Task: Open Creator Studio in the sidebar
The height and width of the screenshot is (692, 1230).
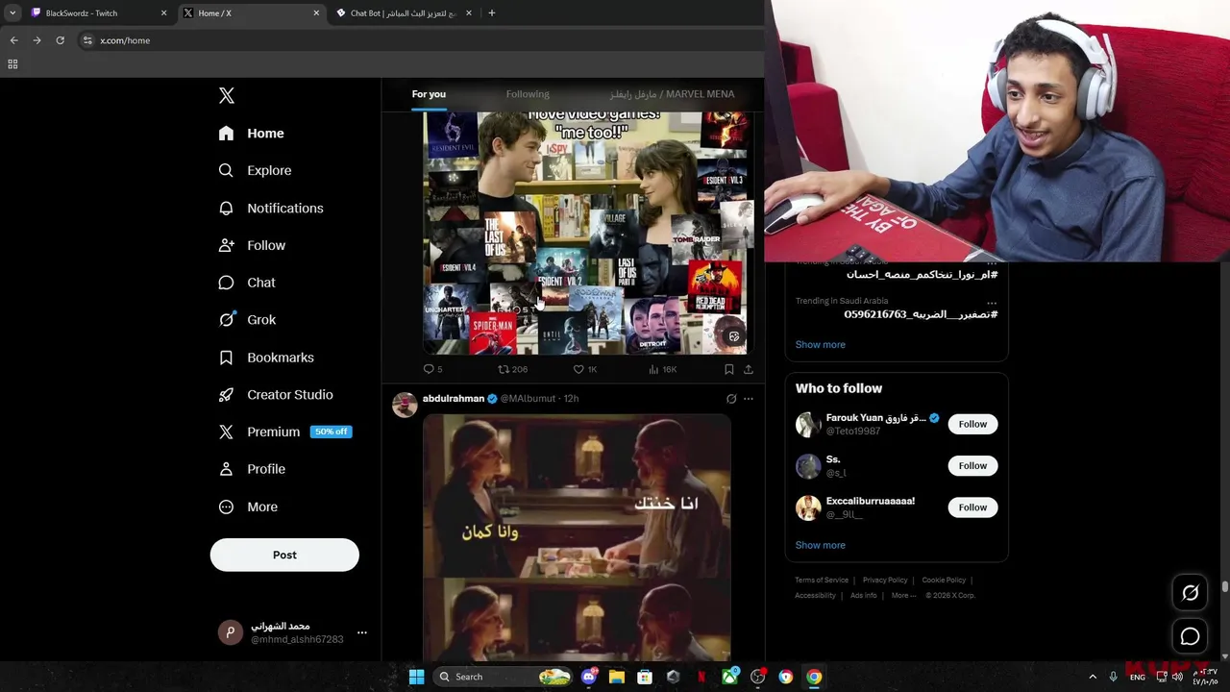Action: [276, 395]
